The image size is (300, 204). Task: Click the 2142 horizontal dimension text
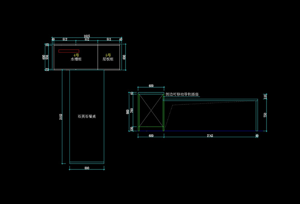point(210,136)
